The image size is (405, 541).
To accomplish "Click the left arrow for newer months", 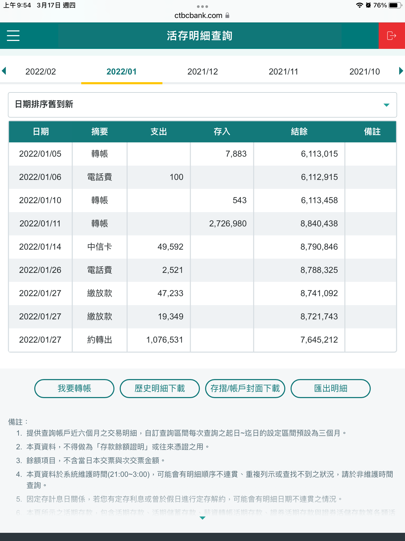I will (4, 71).
